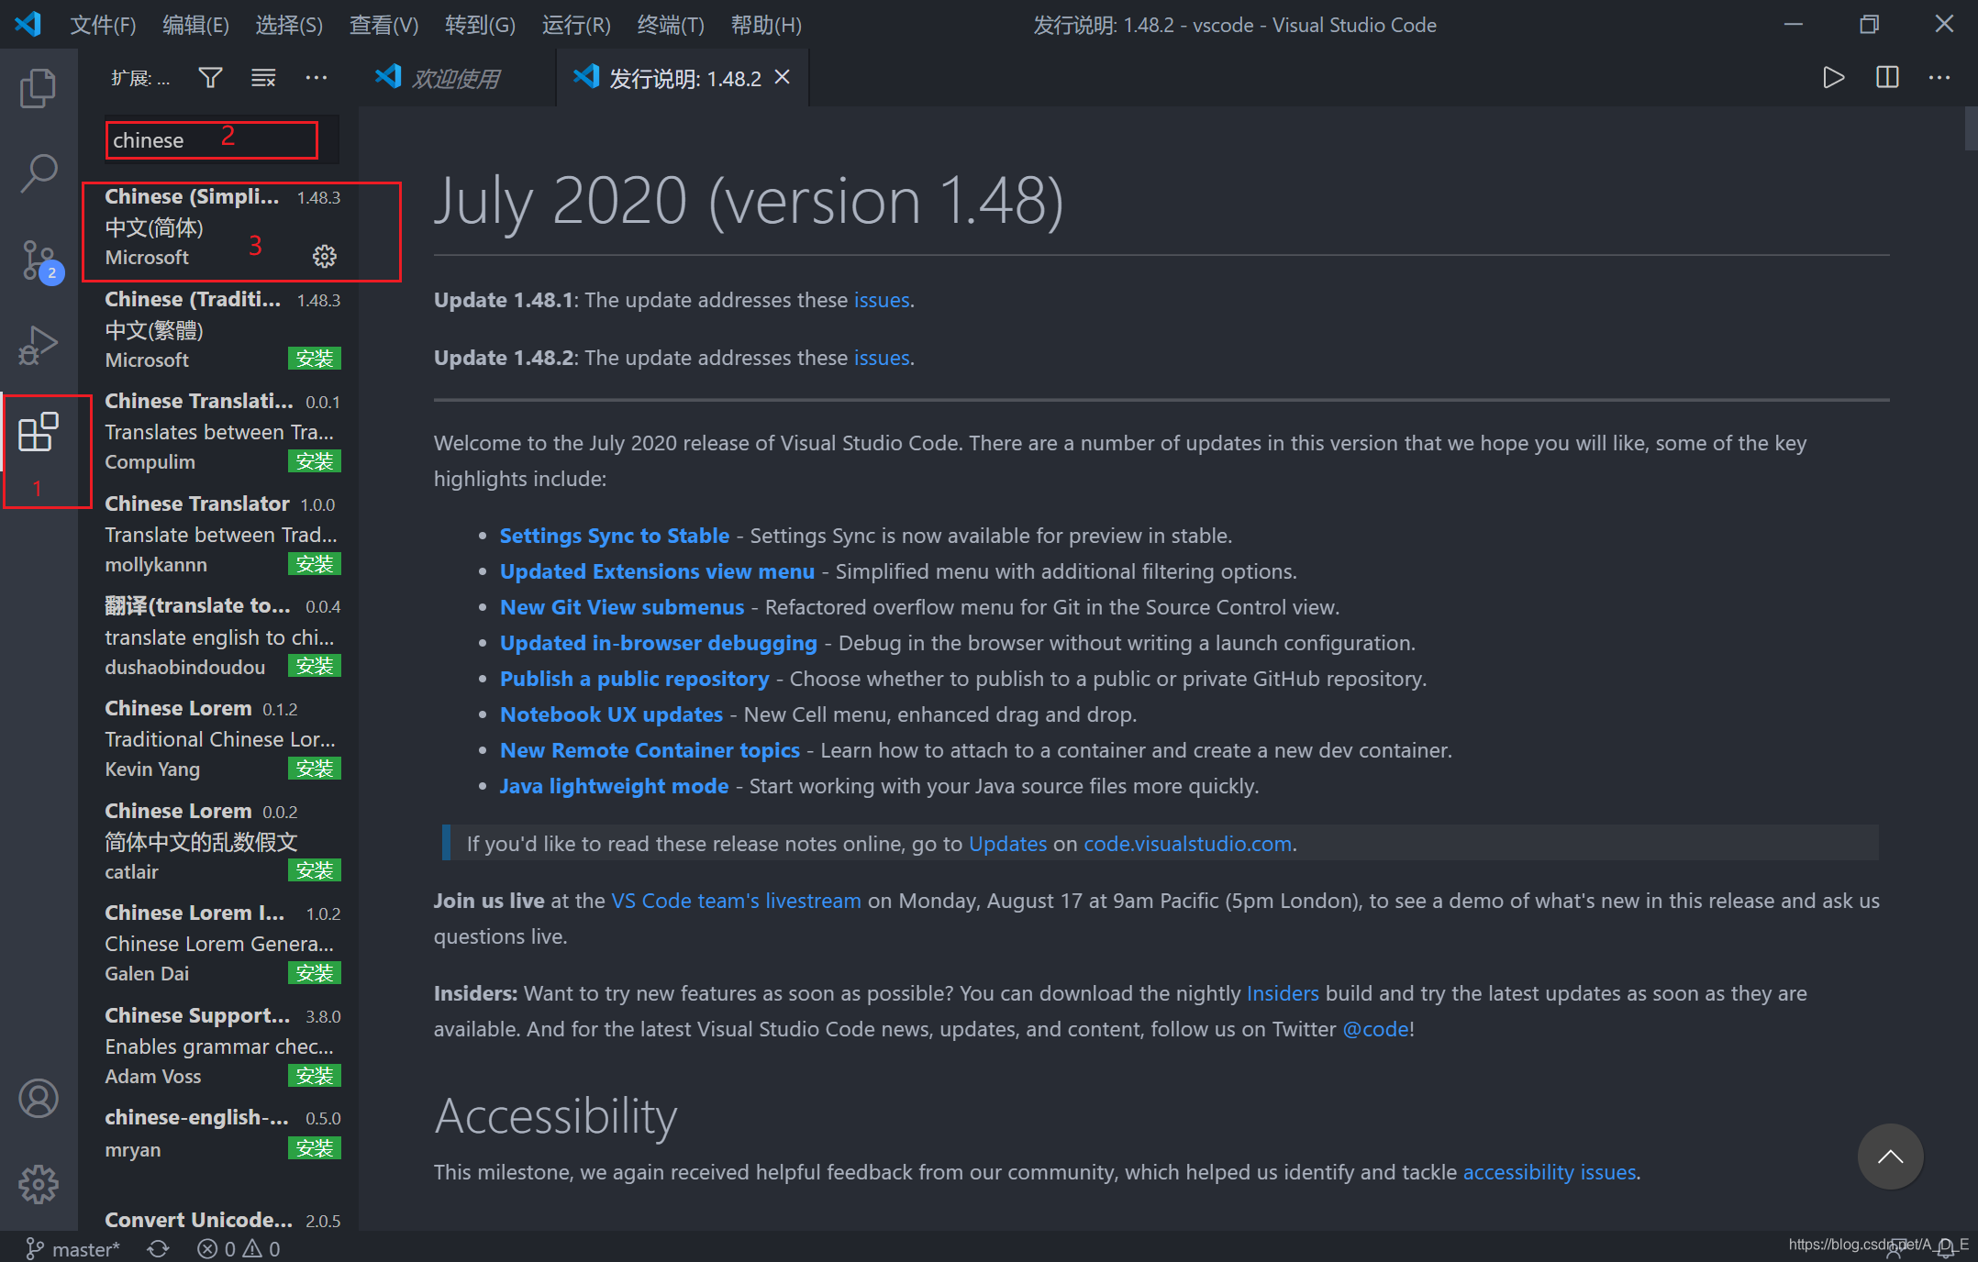
Task: Open the 运行(R) menu
Action: click(x=576, y=25)
